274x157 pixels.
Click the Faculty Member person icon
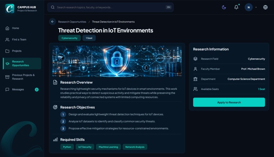[x=195, y=69]
